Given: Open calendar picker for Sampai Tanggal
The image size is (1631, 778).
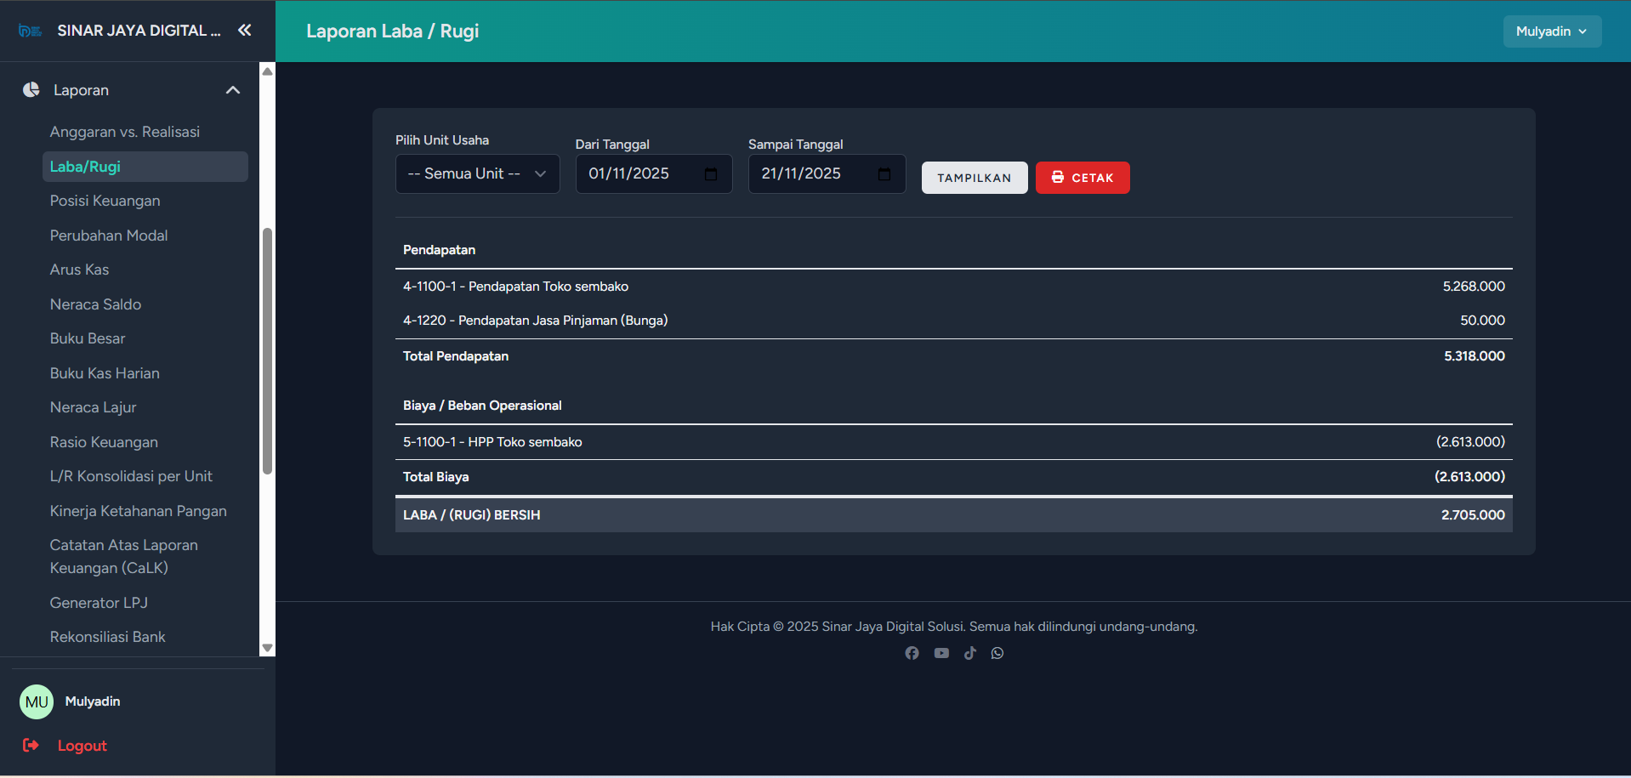Looking at the screenshot, I should (x=884, y=174).
